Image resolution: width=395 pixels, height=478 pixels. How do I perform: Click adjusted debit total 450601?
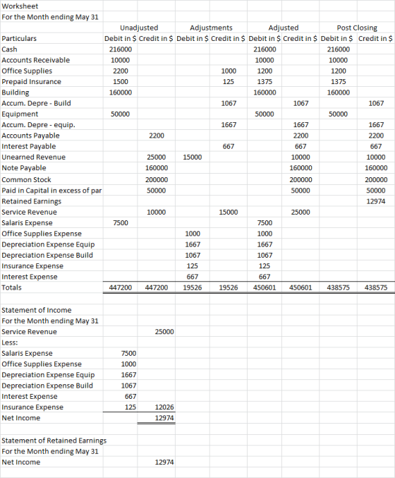(265, 287)
